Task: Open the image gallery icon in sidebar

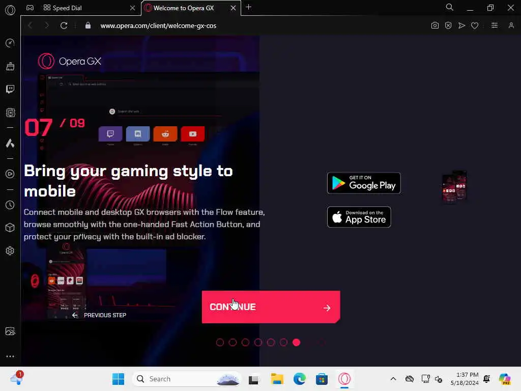Action: coord(10,331)
